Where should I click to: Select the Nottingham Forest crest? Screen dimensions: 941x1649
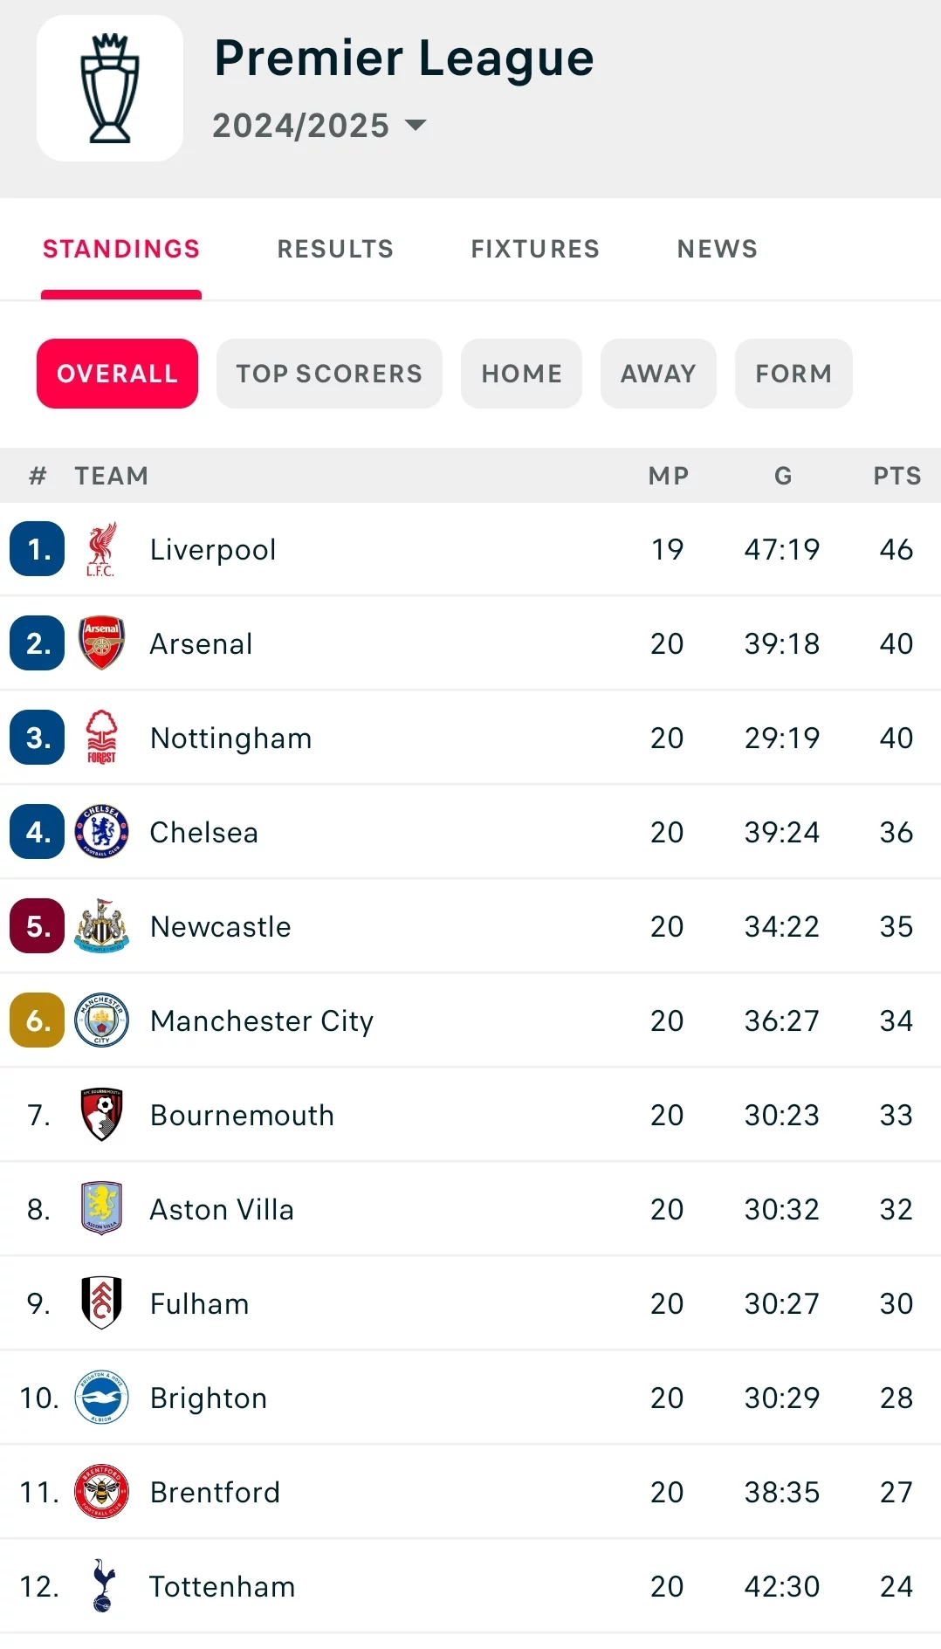[x=101, y=738]
